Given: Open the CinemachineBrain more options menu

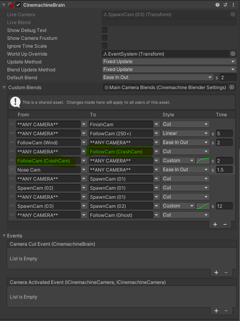Looking at the screenshot, I should (x=233, y=5).
